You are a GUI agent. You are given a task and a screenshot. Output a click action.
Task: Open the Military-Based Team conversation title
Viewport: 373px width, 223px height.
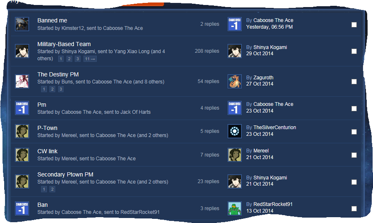[64, 44]
